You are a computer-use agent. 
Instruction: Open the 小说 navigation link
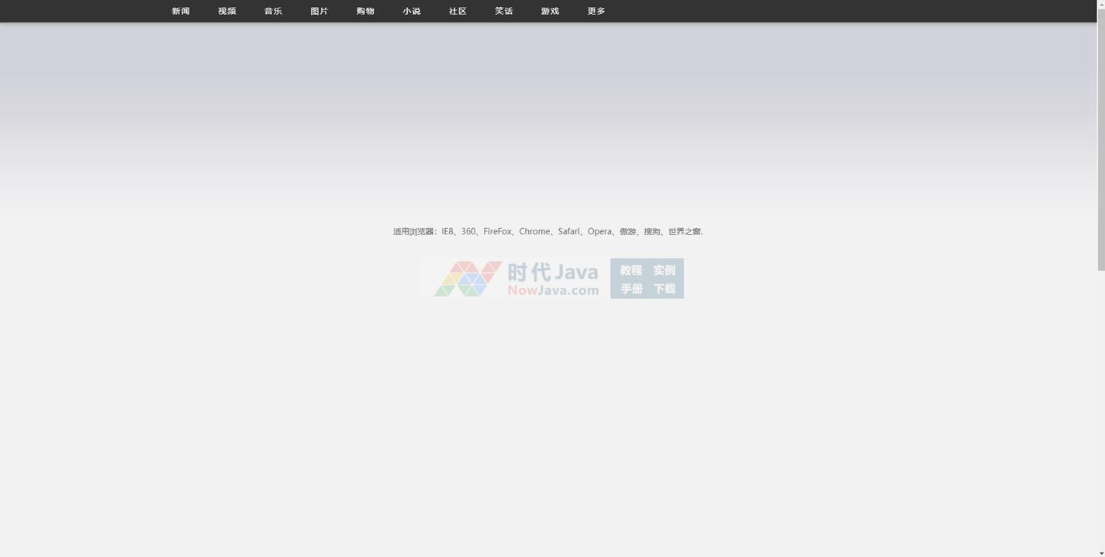click(411, 11)
